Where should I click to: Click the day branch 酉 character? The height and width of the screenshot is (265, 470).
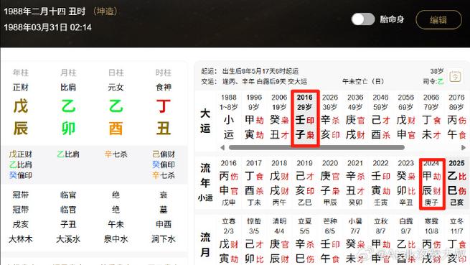[116, 129]
